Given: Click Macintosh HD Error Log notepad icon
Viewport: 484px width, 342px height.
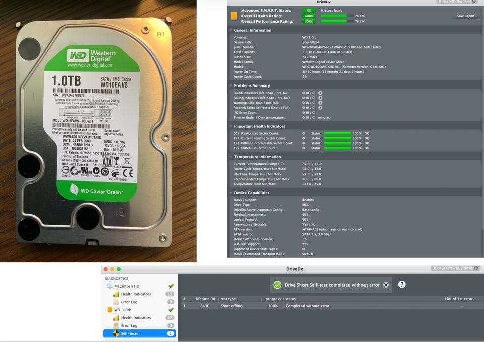Looking at the screenshot, I should pyautogui.click(x=116, y=302).
